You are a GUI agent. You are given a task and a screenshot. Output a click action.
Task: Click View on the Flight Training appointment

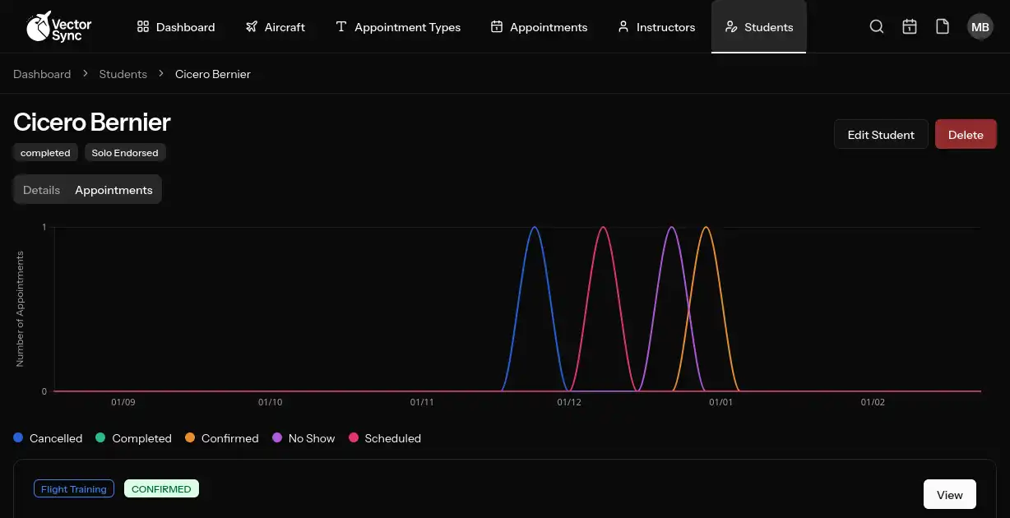tap(949, 494)
